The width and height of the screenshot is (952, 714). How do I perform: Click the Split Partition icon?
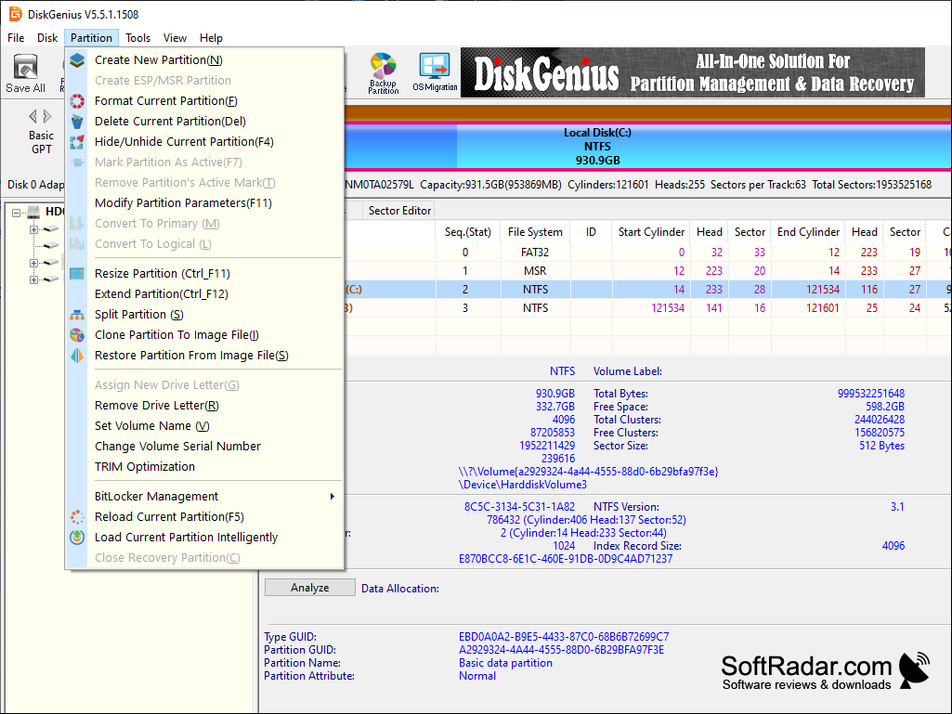click(77, 315)
